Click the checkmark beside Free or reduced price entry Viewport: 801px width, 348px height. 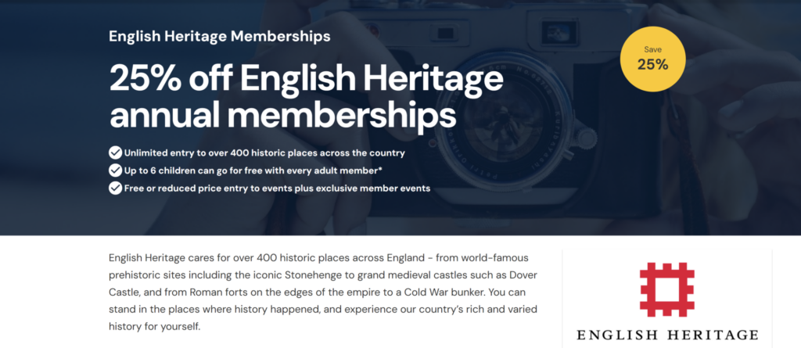click(115, 188)
